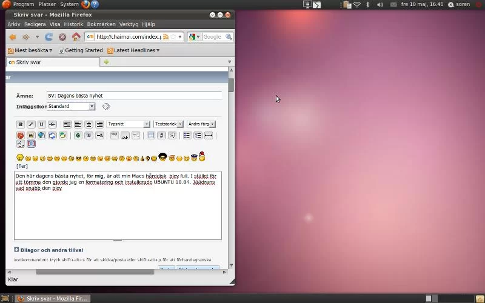The image size is (485, 303).
Task: Toggle bold formatting in the editor
Action: point(21,124)
